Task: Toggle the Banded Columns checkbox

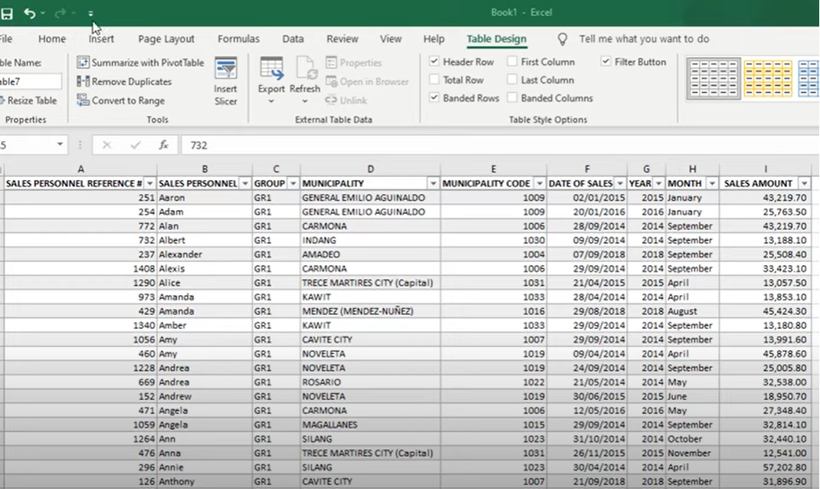Action: click(x=513, y=98)
